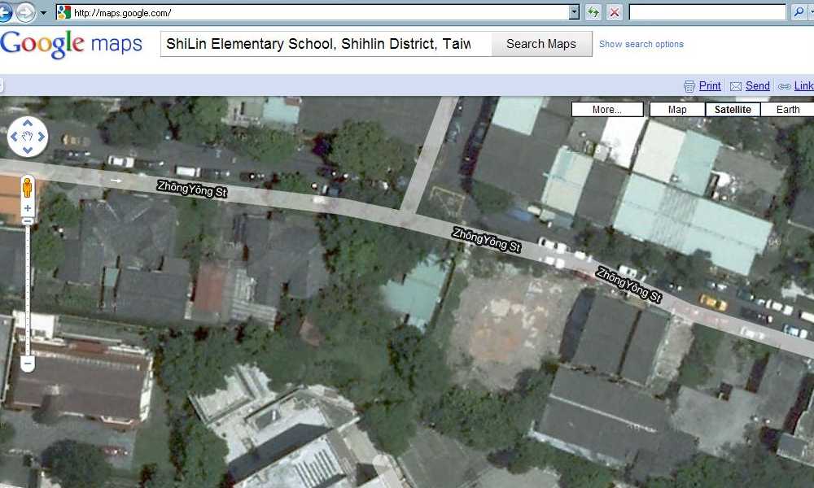This screenshot has height=488, width=814.
Task: Zoom out using the minus button
Action: pyautogui.click(x=27, y=364)
